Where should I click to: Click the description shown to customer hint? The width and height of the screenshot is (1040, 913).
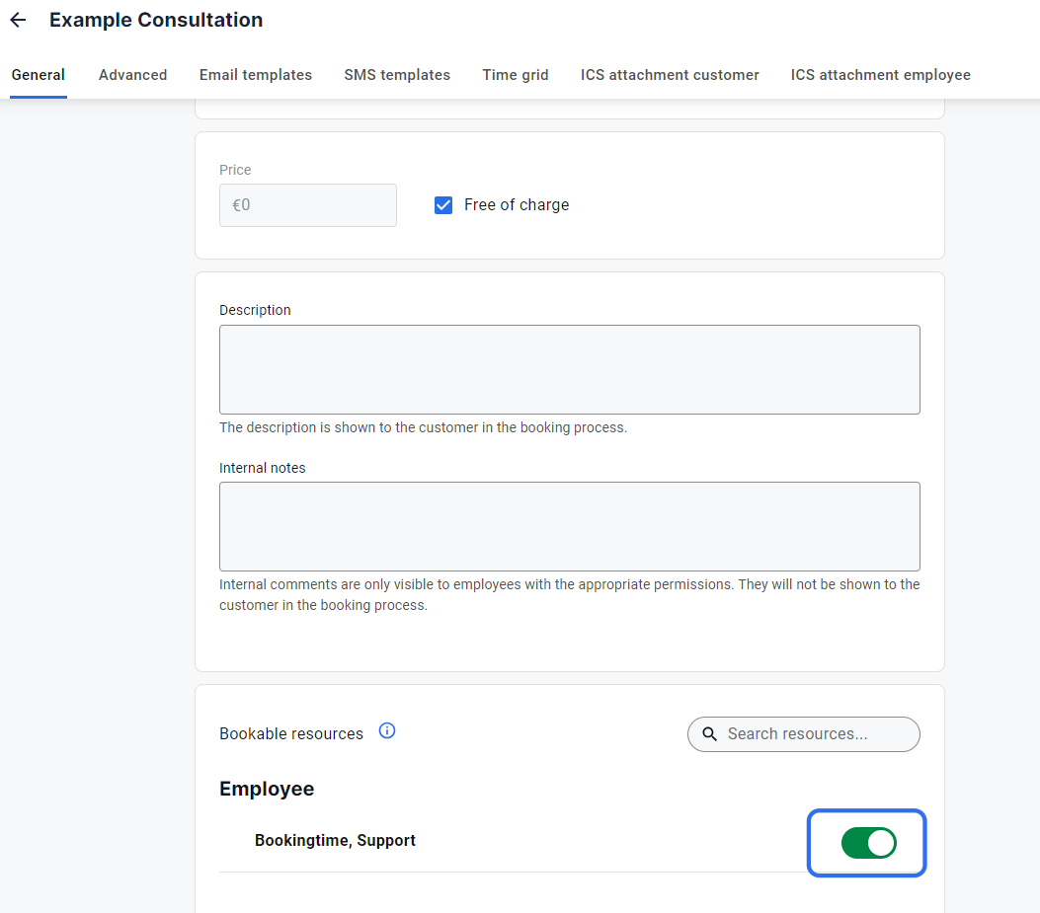(423, 427)
